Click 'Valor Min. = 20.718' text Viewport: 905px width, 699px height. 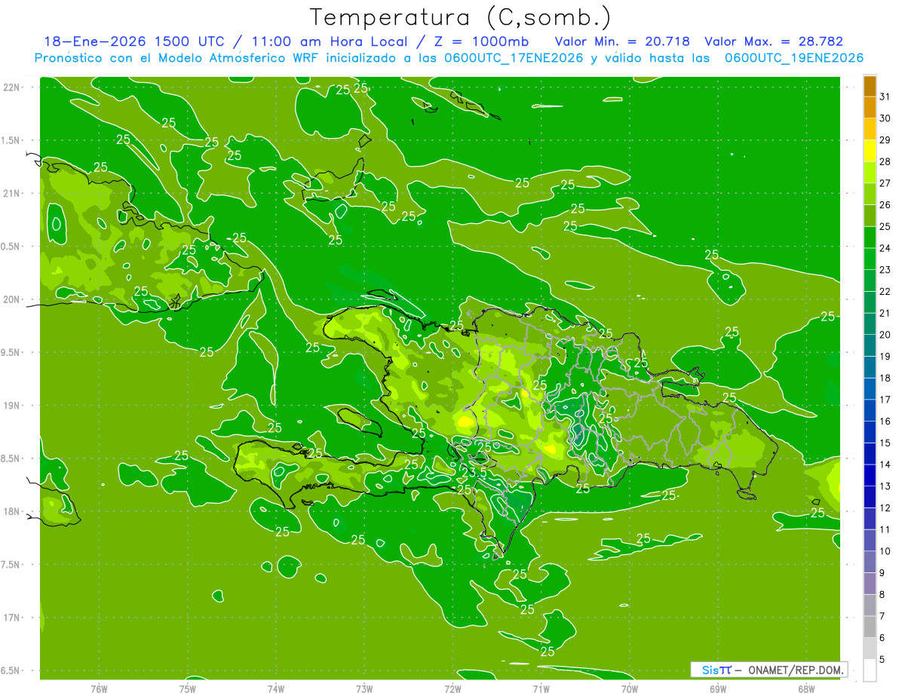point(622,41)
